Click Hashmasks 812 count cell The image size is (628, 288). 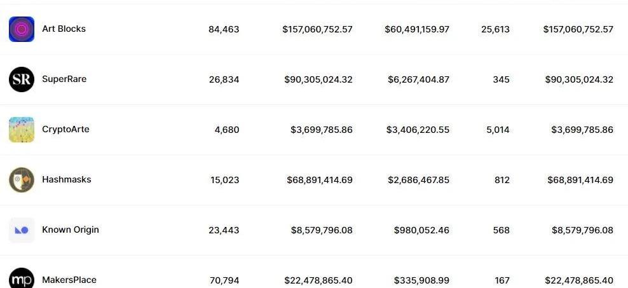pos(502,180)
